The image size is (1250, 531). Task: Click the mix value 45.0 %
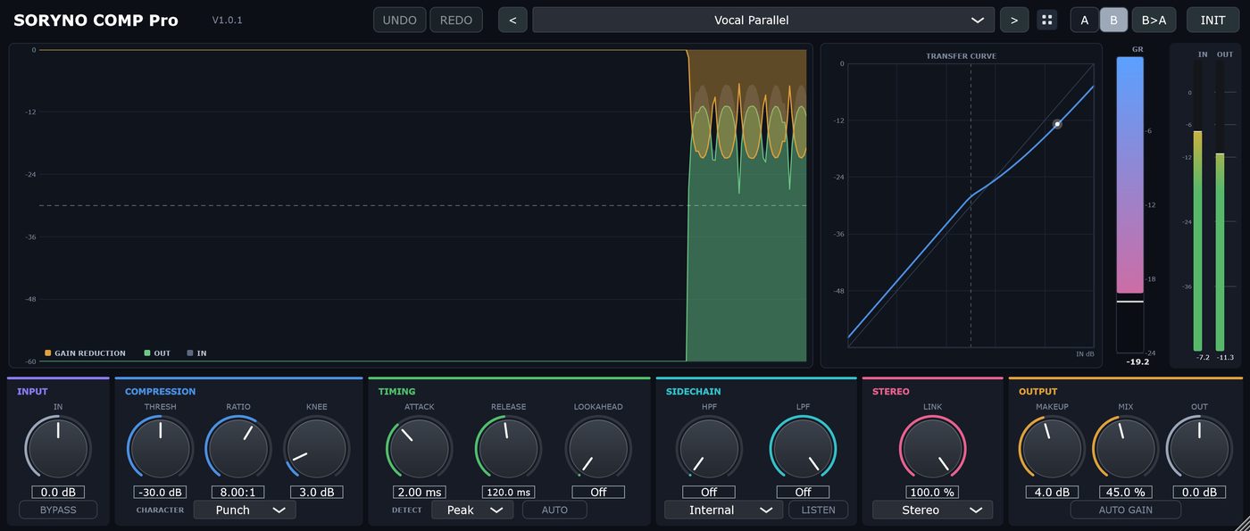1125,492
